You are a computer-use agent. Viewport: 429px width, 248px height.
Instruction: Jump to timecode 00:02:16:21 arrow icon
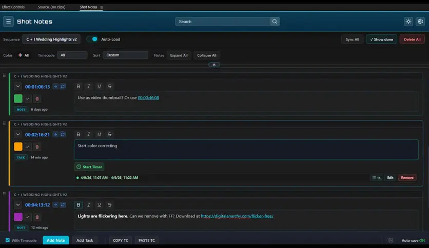tap(55, 134)
